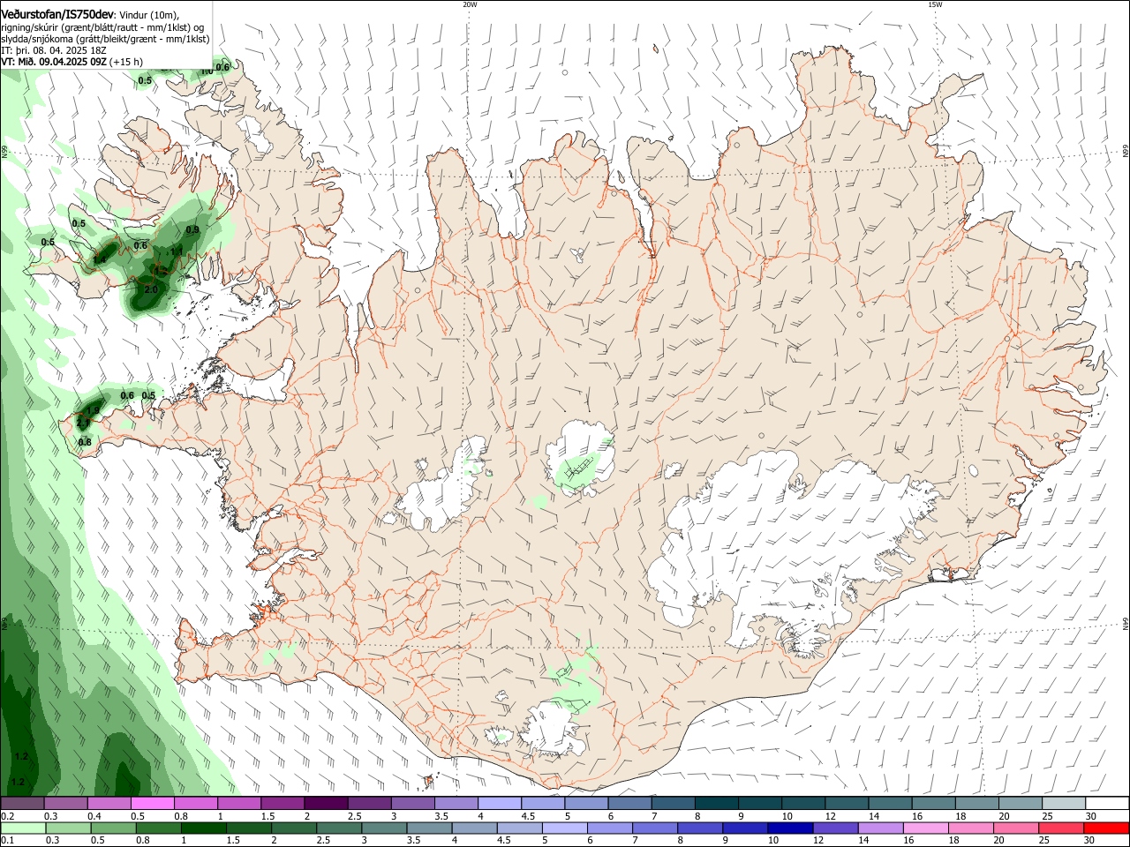Click the '0.2' label on the snow scale
The height and width of the screenshot is (847, 1130).
pos(8,816)
